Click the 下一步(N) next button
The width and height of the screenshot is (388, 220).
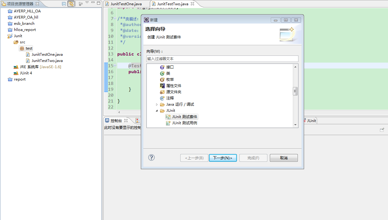pos(223,158)
